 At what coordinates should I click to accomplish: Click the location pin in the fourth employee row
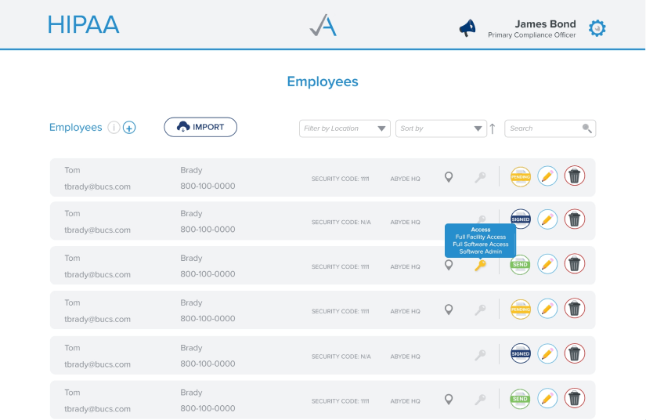(x=449, y=310)
